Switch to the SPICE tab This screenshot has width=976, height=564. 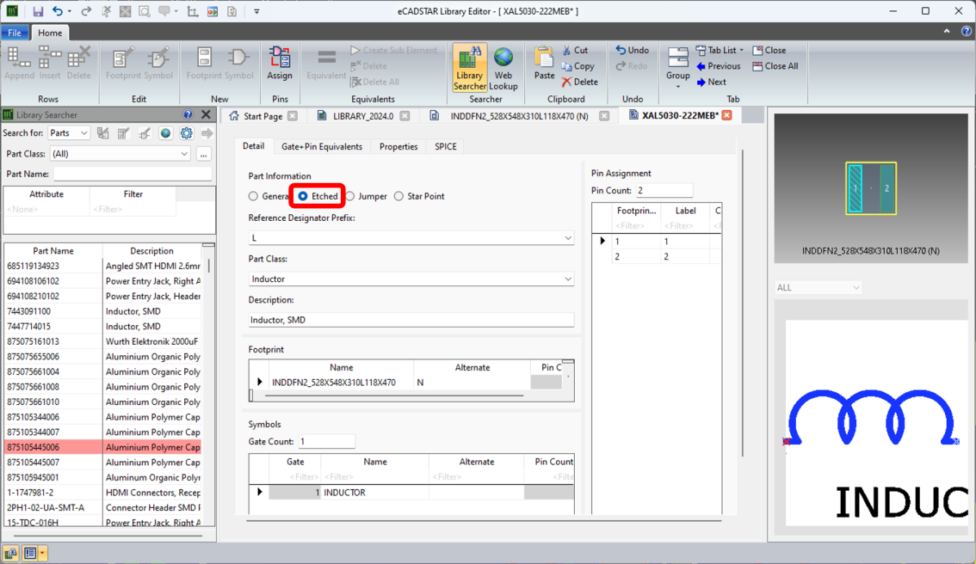click(x=445, y=147)
